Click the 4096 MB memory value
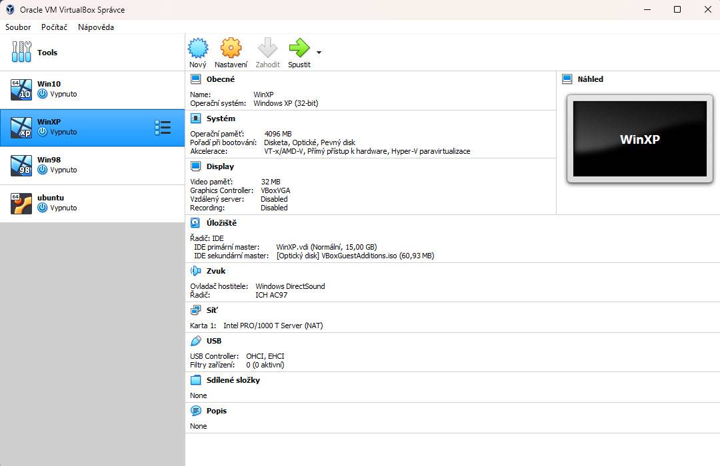The image size is (720, 466). 278,134
